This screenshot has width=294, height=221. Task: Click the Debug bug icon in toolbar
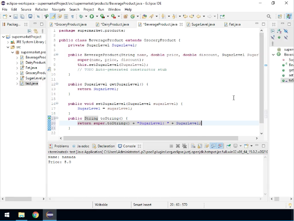pyautogui.click(x=80, y=16)
